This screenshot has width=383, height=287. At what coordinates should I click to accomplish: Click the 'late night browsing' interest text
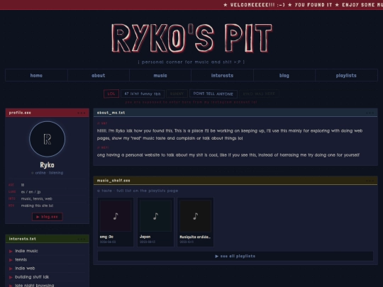35,285
